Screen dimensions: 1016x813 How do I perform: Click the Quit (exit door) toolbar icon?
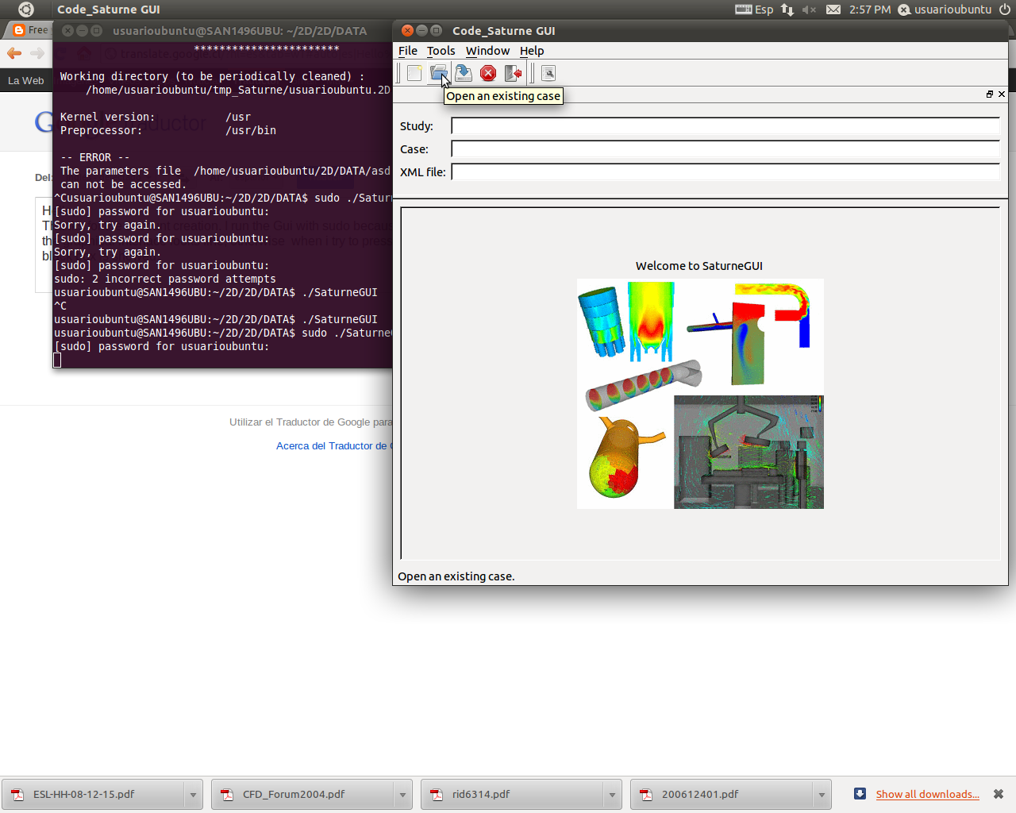pos(513,74)
